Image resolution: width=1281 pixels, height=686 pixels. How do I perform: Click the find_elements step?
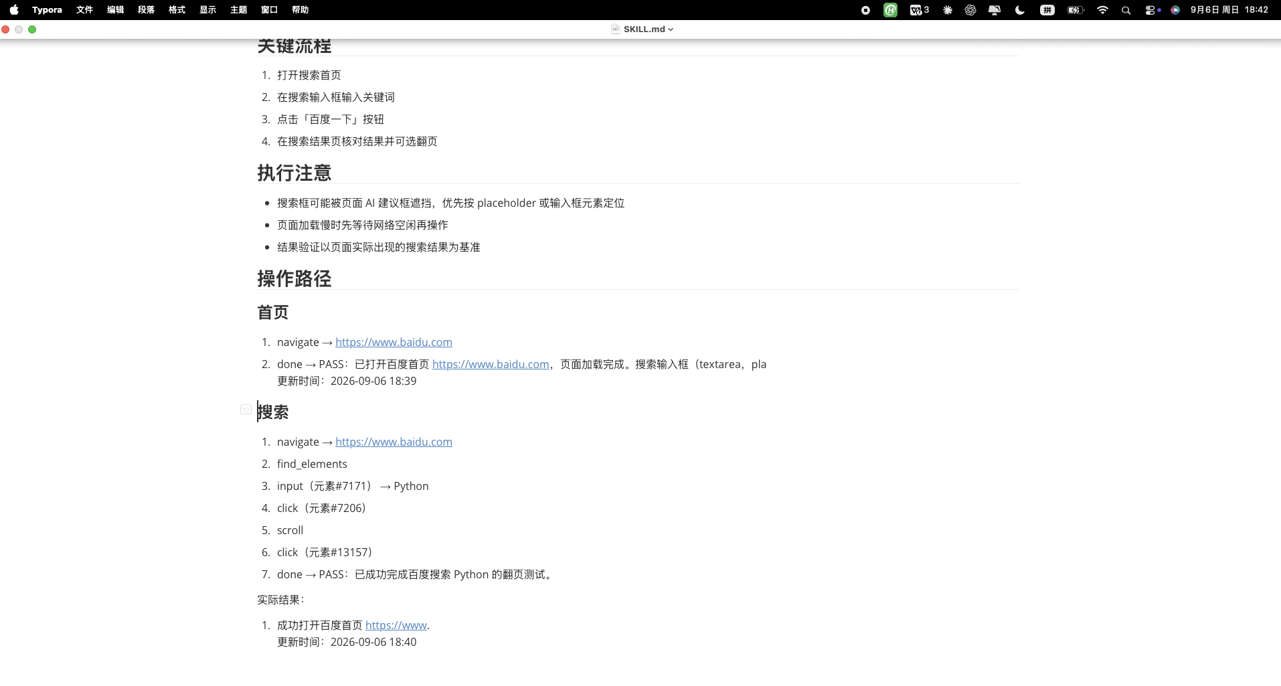(x=312, y=464)
